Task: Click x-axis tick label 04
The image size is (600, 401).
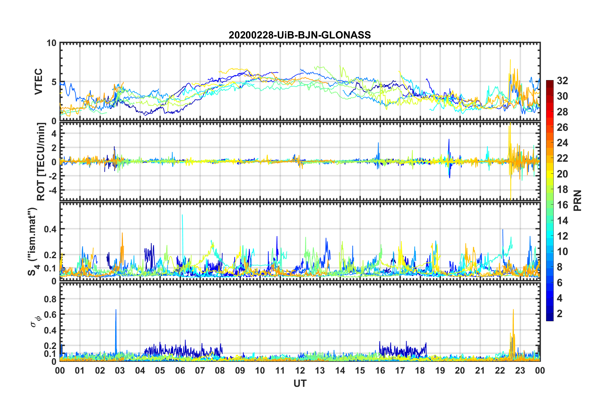Action: point(140,370)
